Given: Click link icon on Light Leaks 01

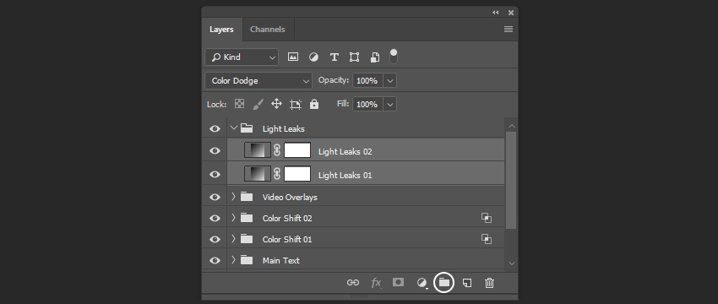Looking at the screenshot, I should coord(277,173).
